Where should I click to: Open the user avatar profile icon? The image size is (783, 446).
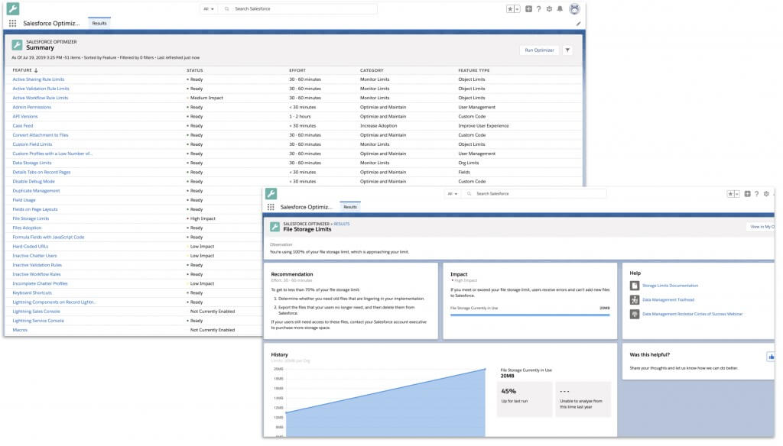(x=574, y=8)
